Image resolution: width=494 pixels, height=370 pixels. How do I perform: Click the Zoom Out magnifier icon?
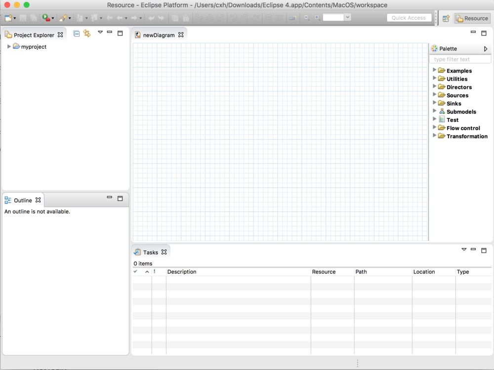tap(306, 17)
